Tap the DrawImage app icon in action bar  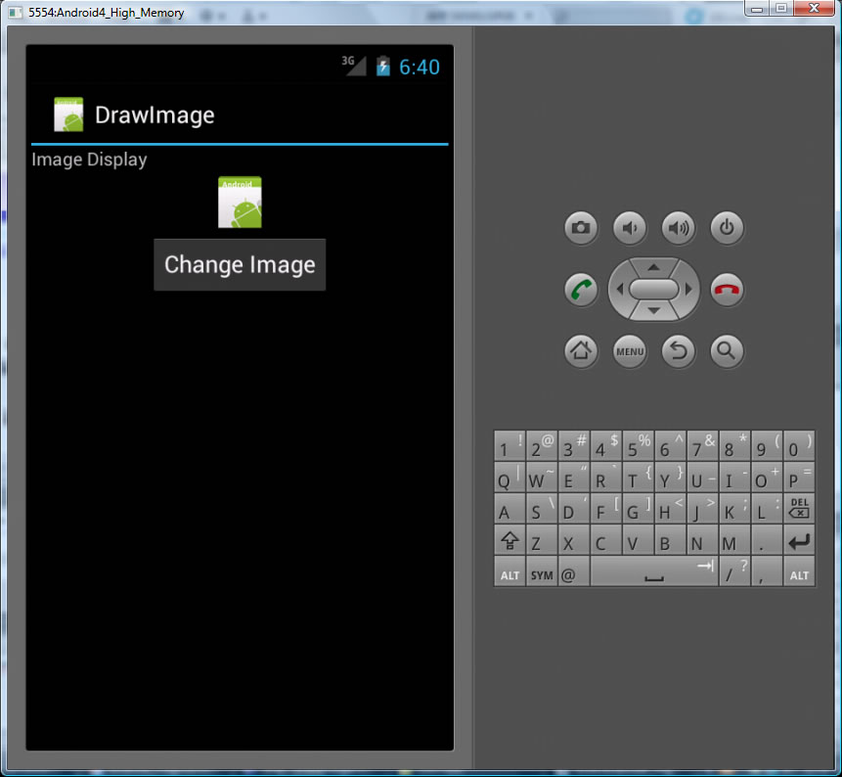(x=68, y=114)
